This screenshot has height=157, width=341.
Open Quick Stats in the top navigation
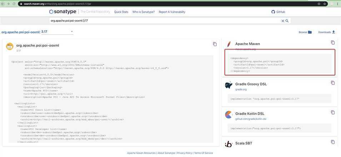pos(121,12)
